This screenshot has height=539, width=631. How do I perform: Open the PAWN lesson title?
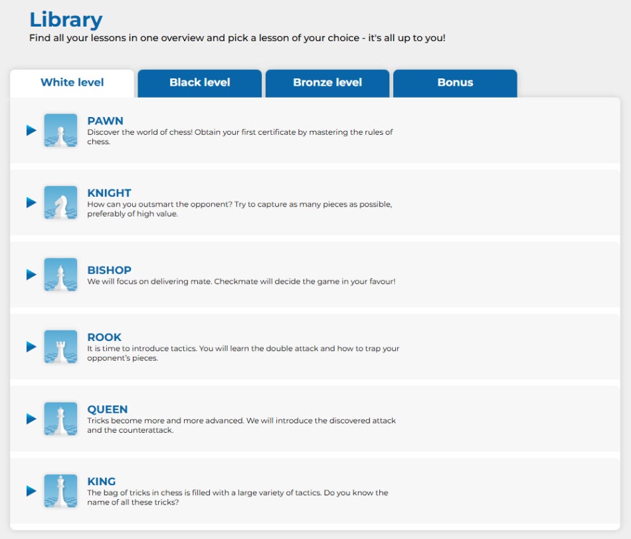(105, 121)
